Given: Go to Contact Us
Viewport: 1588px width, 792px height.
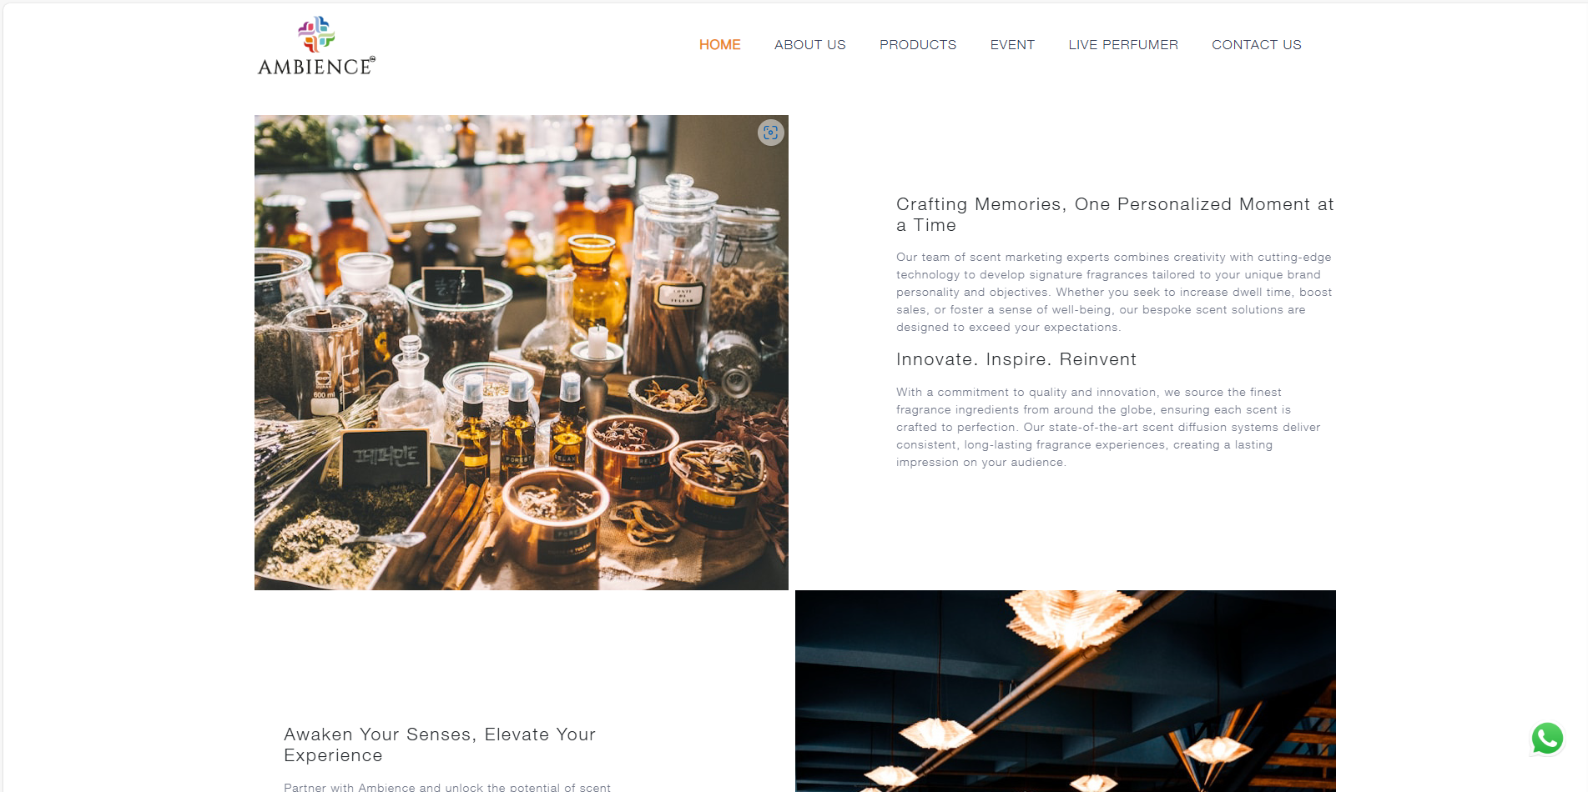Looking at the screenshot, I should [1257, 45].
